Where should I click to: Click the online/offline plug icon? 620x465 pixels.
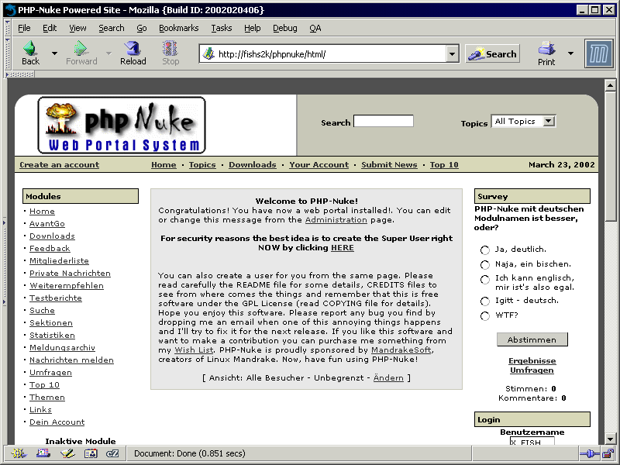(x=589, y=453)
